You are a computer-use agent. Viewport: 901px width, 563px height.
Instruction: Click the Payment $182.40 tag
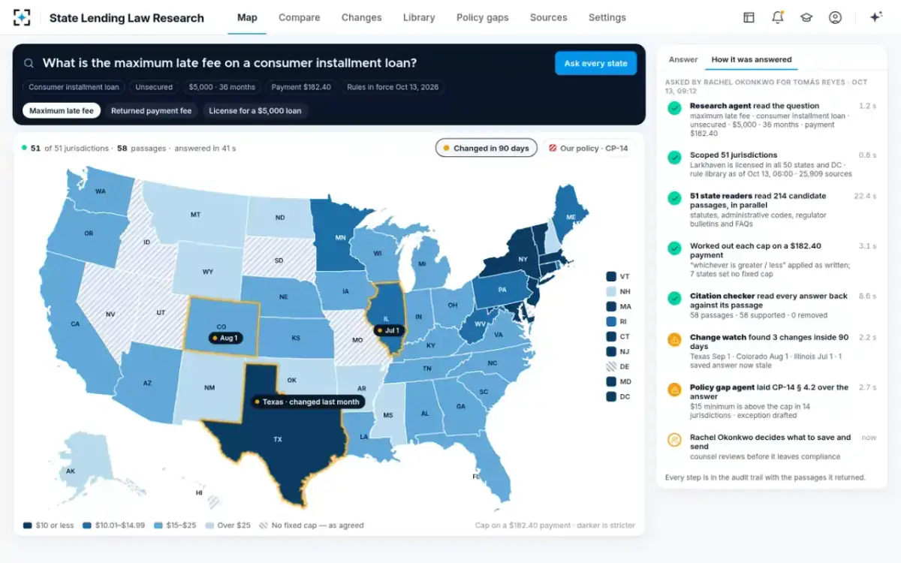[x=301, y=87]
